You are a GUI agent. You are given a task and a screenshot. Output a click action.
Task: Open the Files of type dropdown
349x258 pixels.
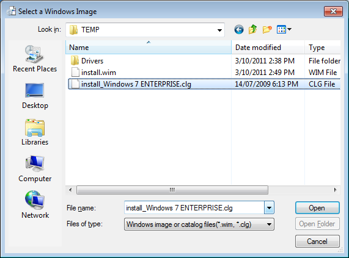coord(199,224)
